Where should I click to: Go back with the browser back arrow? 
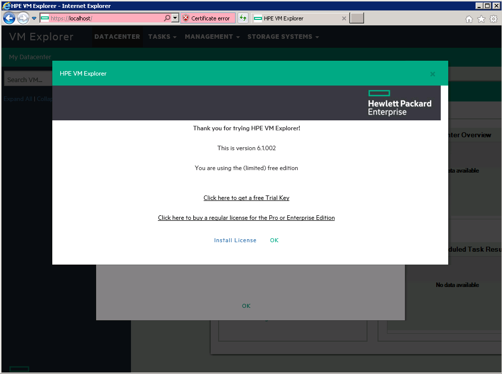[x=9, y=18]
